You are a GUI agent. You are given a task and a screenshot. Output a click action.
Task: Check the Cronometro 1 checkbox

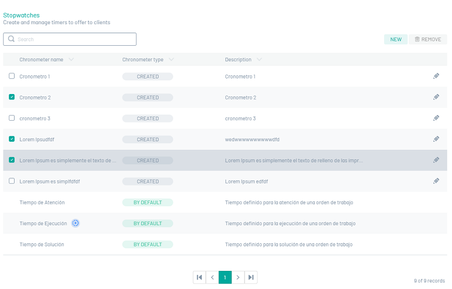[12, 76]
